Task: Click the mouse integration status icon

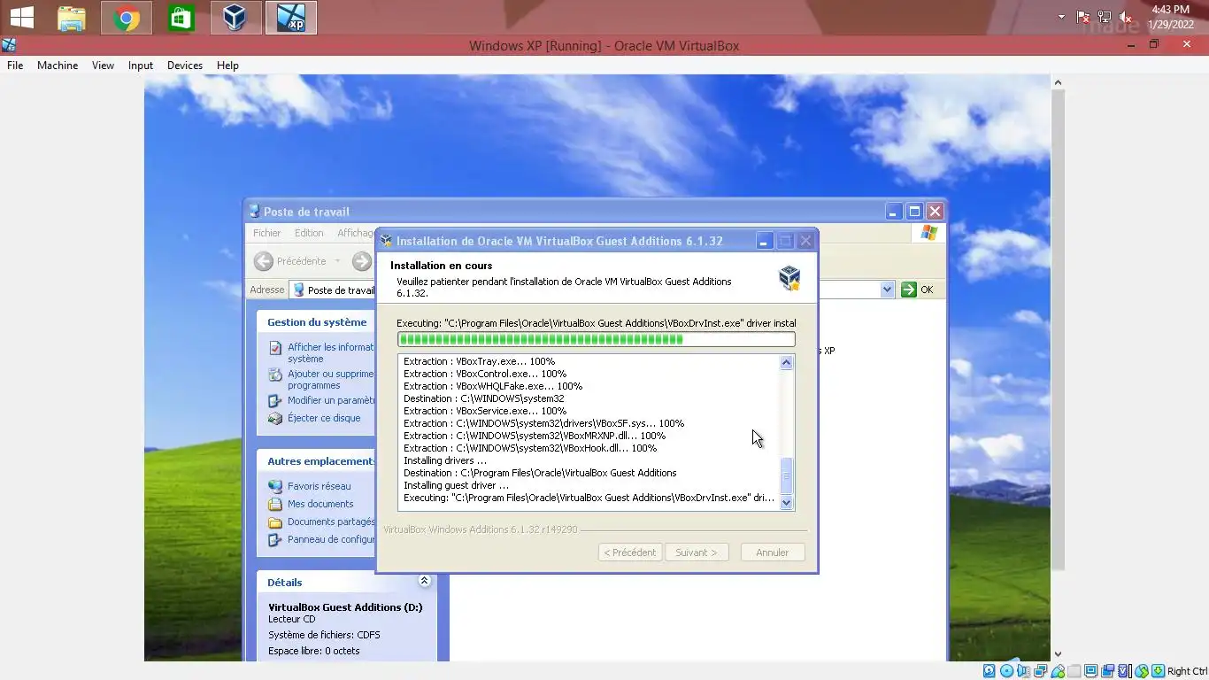Action: click(x=1142, y=671)
